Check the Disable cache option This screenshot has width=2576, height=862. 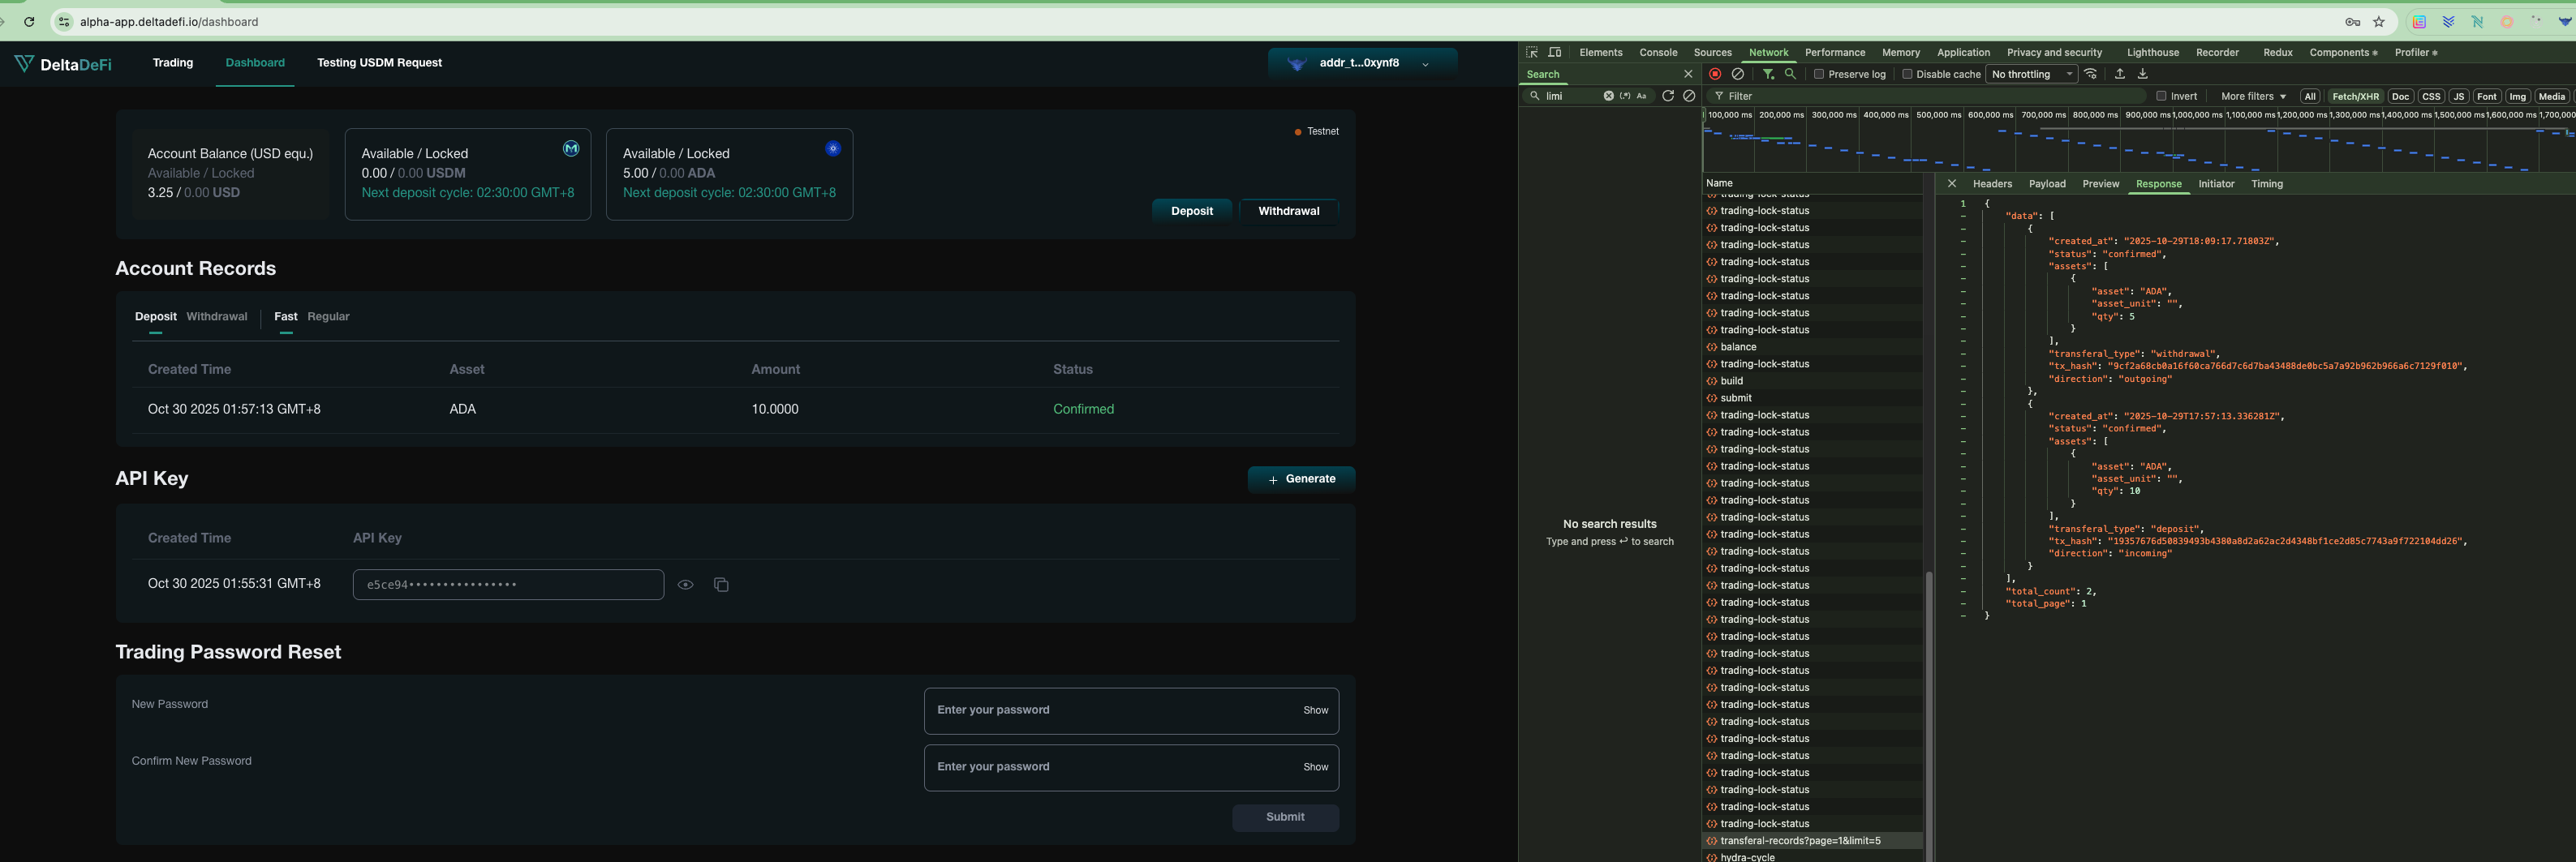point(1907,74)
